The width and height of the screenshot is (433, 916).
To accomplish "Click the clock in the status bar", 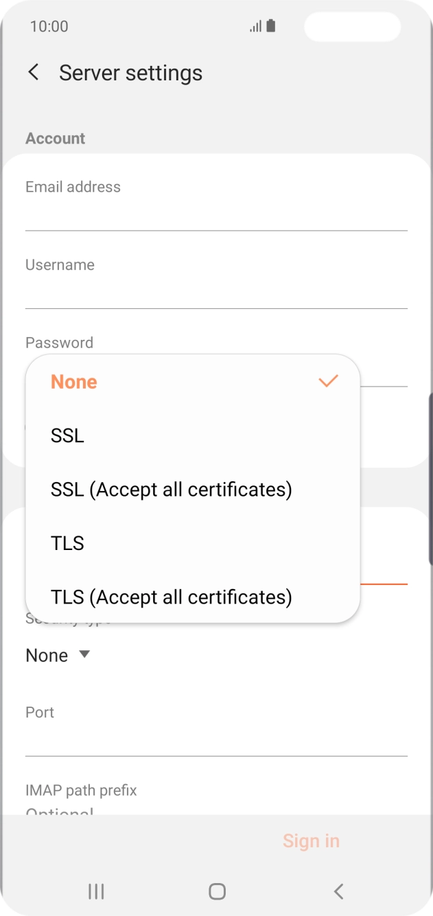I will pos(42,26).
